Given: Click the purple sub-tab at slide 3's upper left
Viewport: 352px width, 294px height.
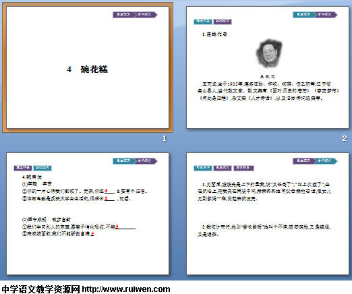Looking at the screenshot, I should (23, 168).
